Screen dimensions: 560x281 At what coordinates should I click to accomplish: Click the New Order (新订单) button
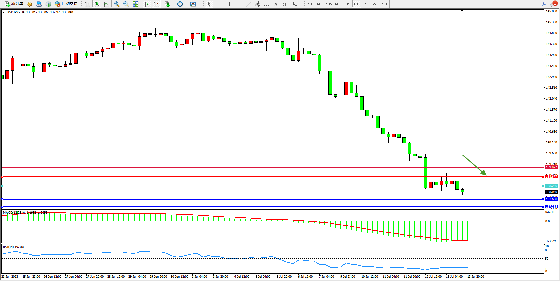[14, 4]
